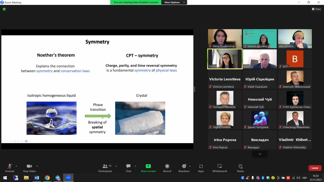Click the 'Noether's theorem' heading on the slide
The width and height of the screenshot is (324, 182).
point(56,55)
